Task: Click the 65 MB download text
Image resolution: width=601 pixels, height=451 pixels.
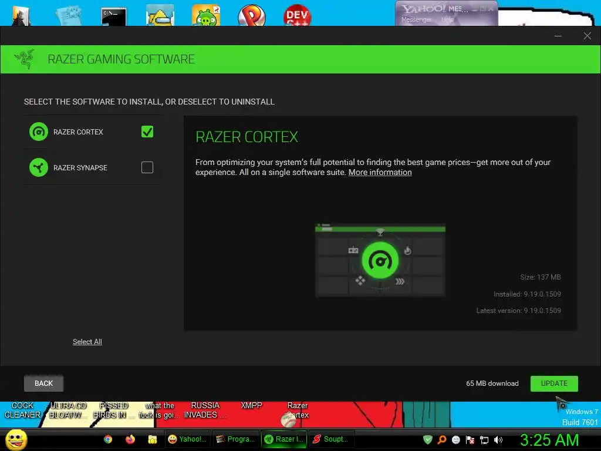Action: click(492, 383)
